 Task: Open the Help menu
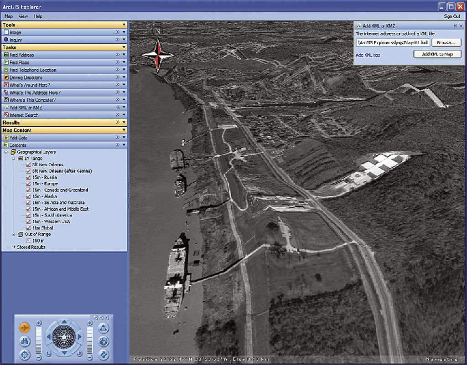(x=38, y=16)
